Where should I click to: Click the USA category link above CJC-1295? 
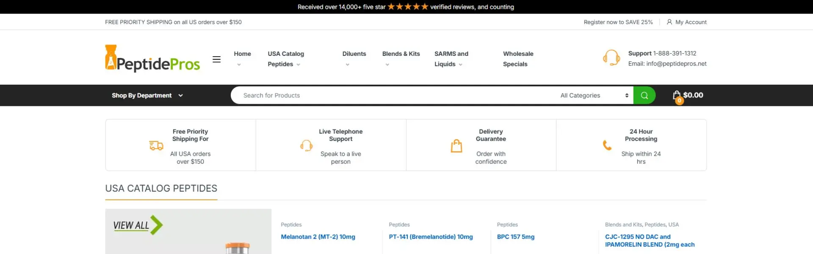point(673,224)
